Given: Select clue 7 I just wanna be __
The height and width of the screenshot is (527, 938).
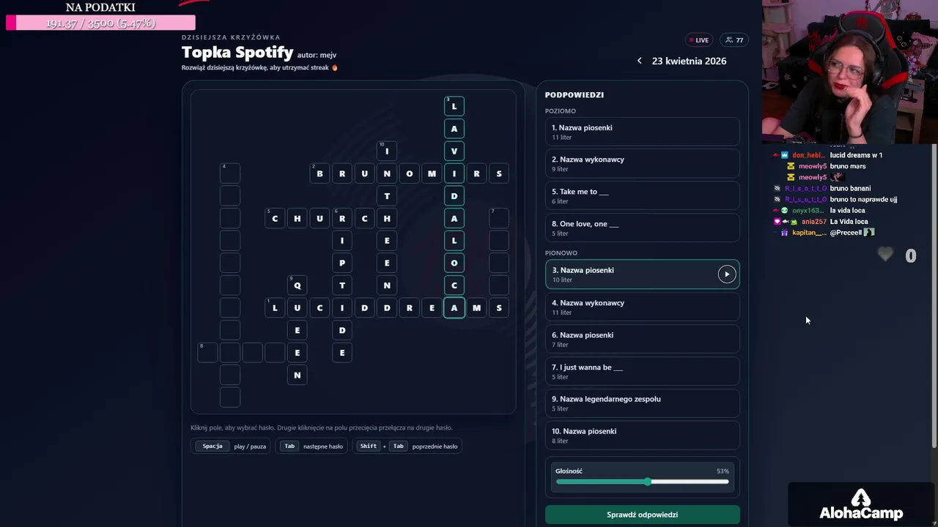Looking at the screenshot, I should (642, 371).
